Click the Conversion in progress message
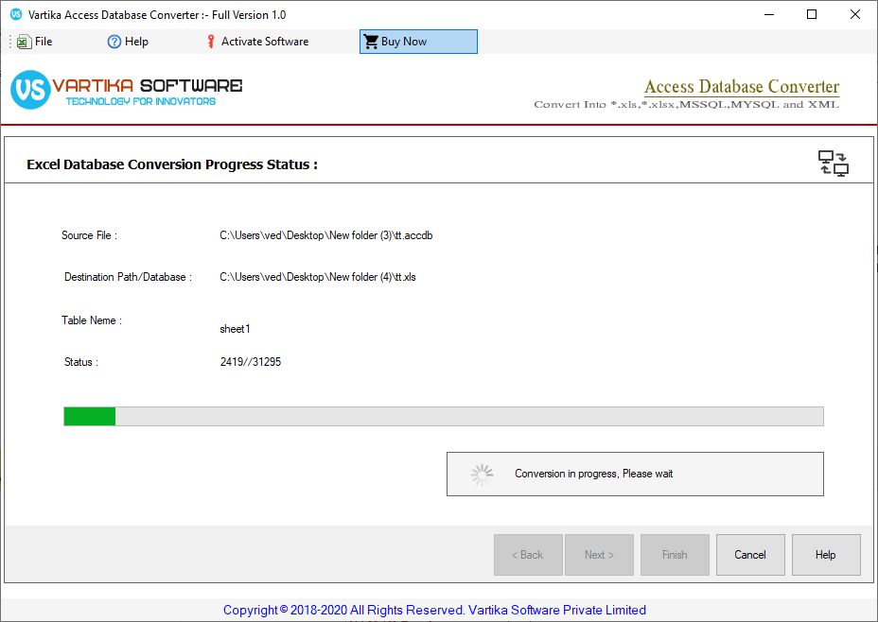This screenshot has width=878, height=622. 593,474
